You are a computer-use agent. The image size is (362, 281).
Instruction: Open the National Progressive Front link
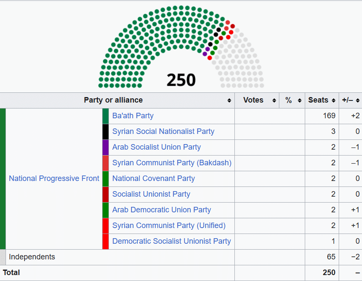[x=54, y=178]
